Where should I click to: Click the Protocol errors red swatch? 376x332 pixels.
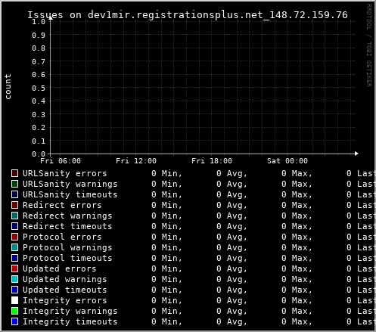tap(14, 237)
